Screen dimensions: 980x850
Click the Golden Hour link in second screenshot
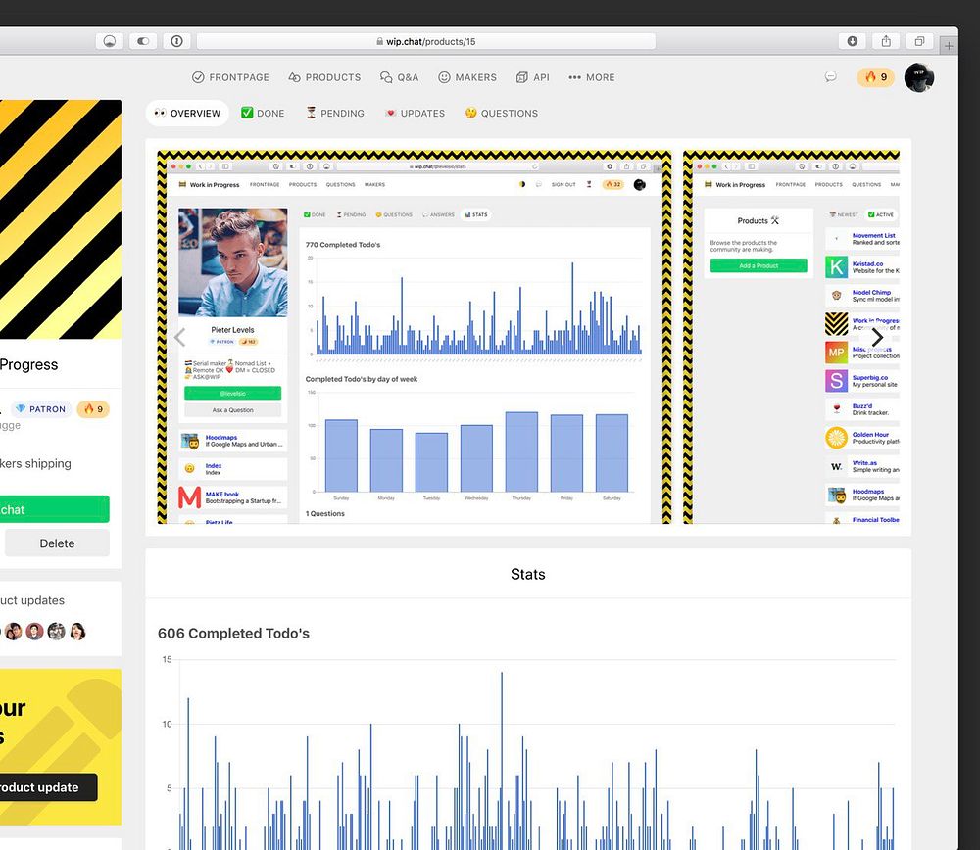870,435
